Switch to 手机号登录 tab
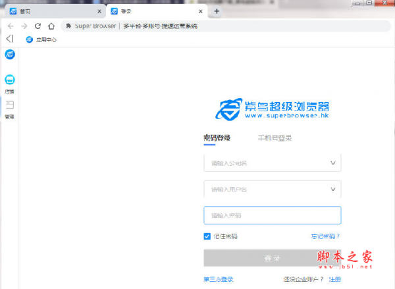395x289 pixels. [x=275, y=138]
